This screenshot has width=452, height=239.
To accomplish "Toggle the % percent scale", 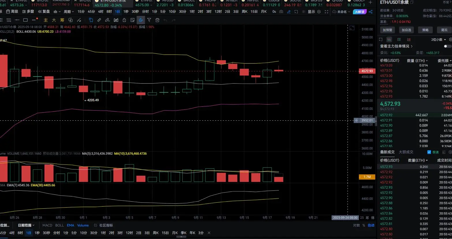I will (x=364, y=225).
